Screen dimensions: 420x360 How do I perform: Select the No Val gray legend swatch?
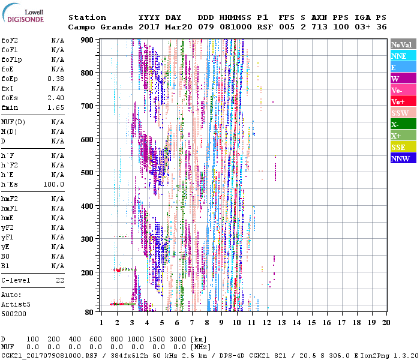403,44
